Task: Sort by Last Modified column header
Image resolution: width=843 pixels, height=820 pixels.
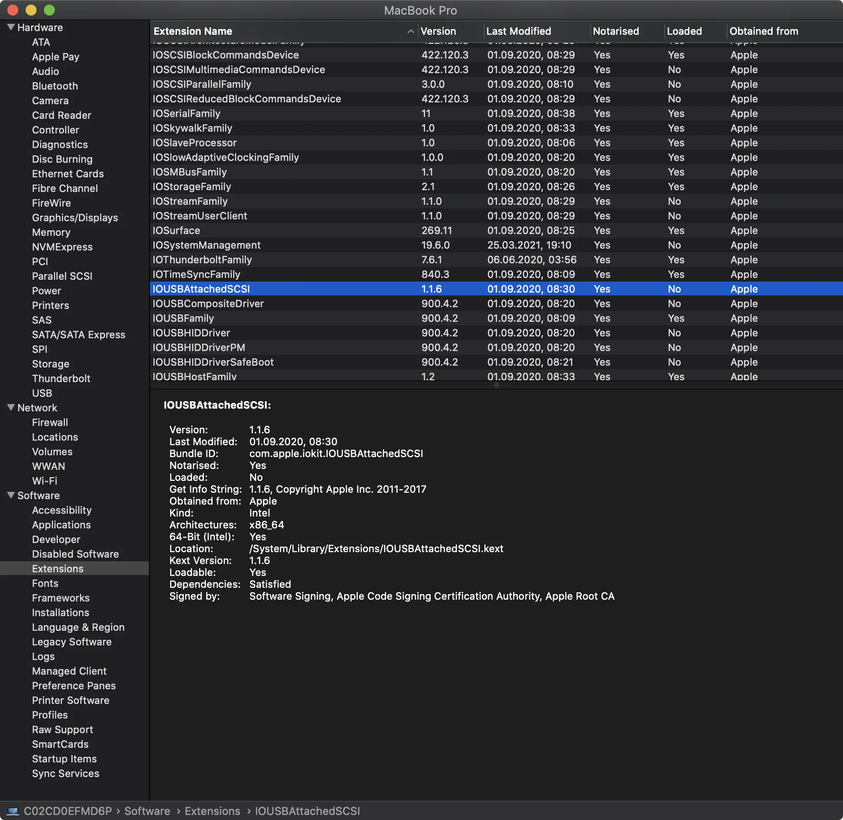Action: pyautogui.click(x=518, y=31)
